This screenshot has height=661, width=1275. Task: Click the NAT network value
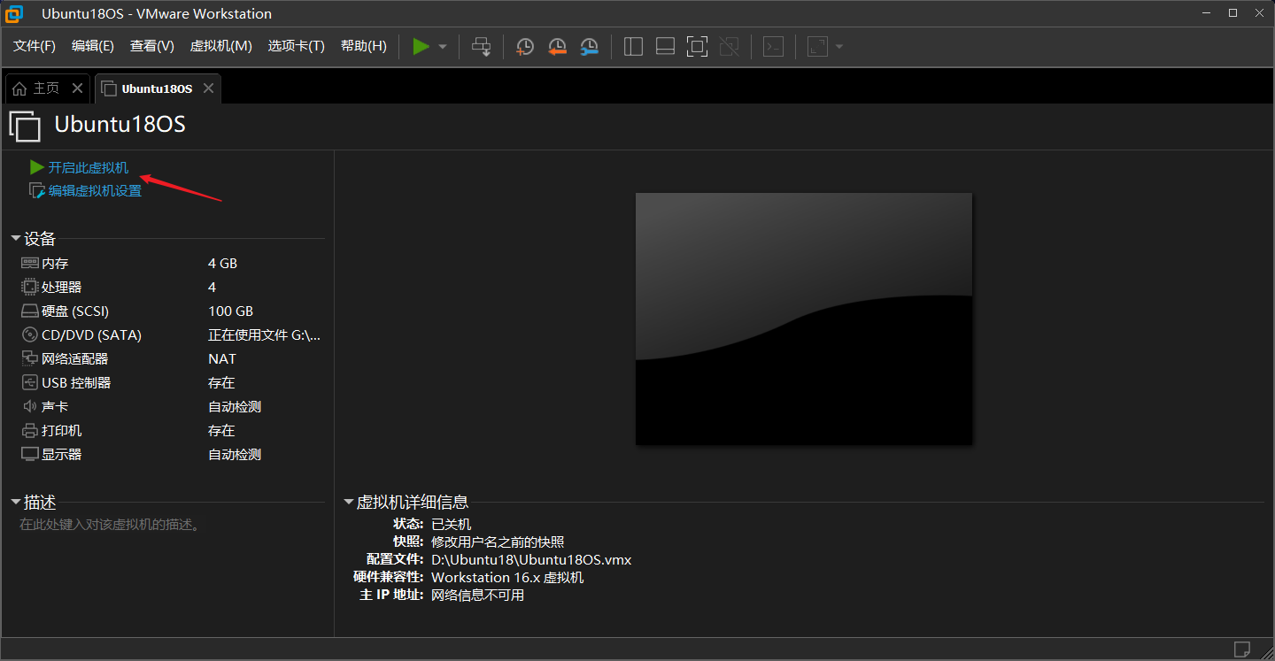(x=222, y=359)
